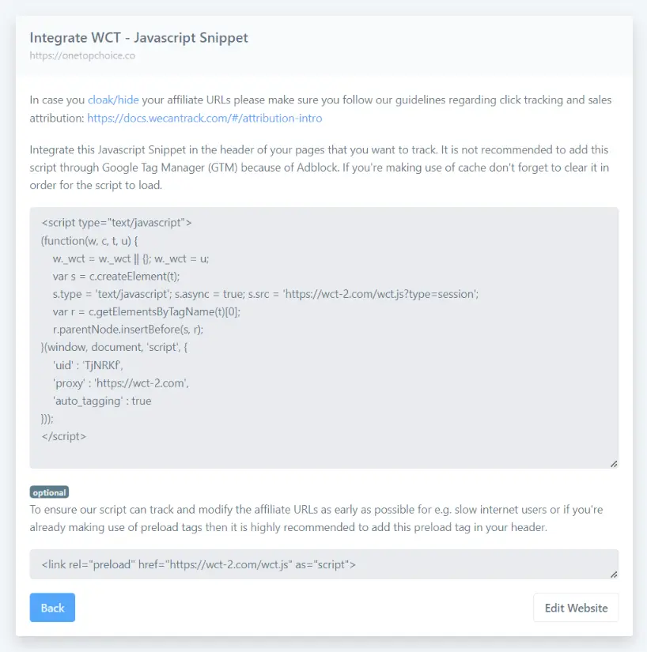Place cursor on the closing </script> line

coord(63,436)
